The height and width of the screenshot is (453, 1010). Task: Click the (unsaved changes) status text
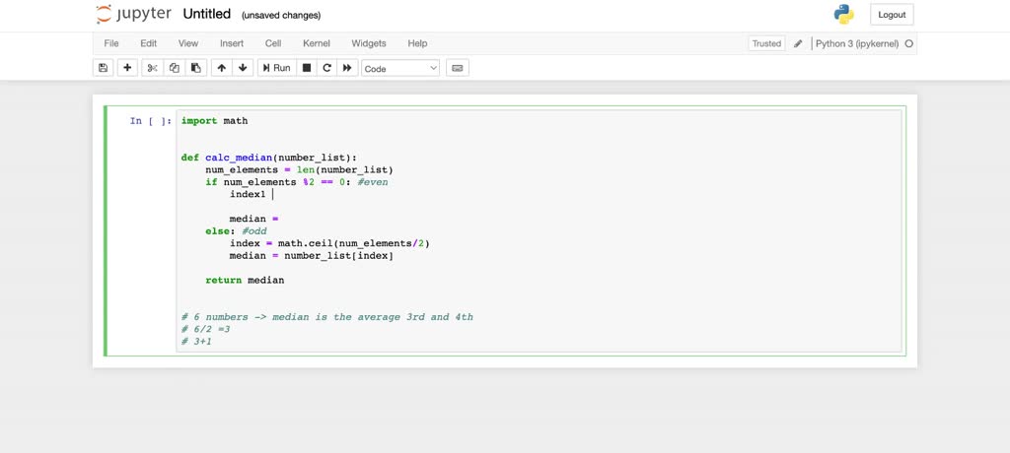point(281,15)
